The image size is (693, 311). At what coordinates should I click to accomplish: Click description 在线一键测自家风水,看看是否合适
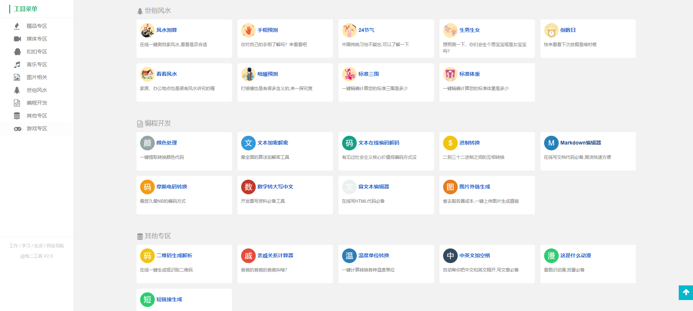(x=173, y=45)
